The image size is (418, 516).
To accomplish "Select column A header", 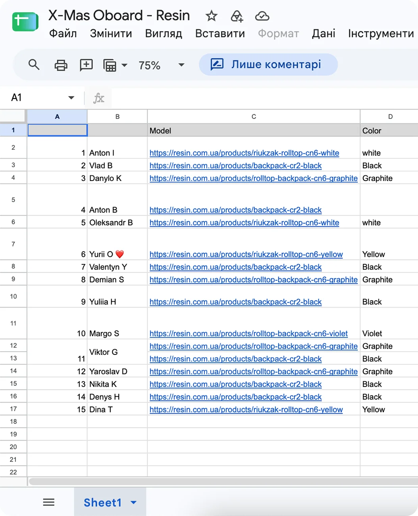I will click(x=57, y=117).
